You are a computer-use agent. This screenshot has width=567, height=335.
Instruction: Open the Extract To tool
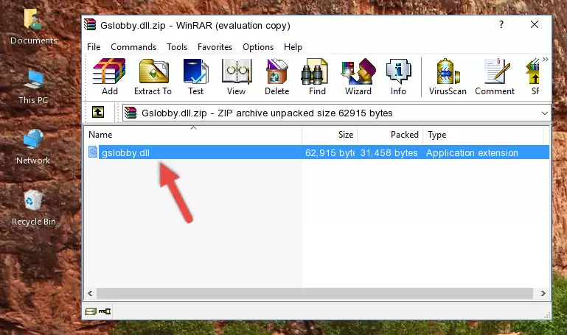pyautogui.click(x=153, y=77)
